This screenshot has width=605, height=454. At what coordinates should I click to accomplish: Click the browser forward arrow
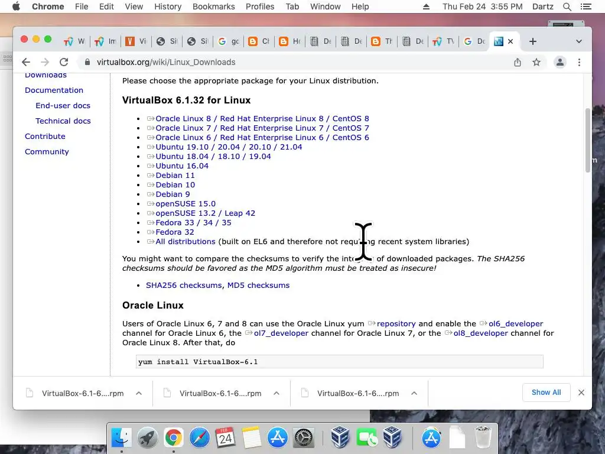[45, 62]
